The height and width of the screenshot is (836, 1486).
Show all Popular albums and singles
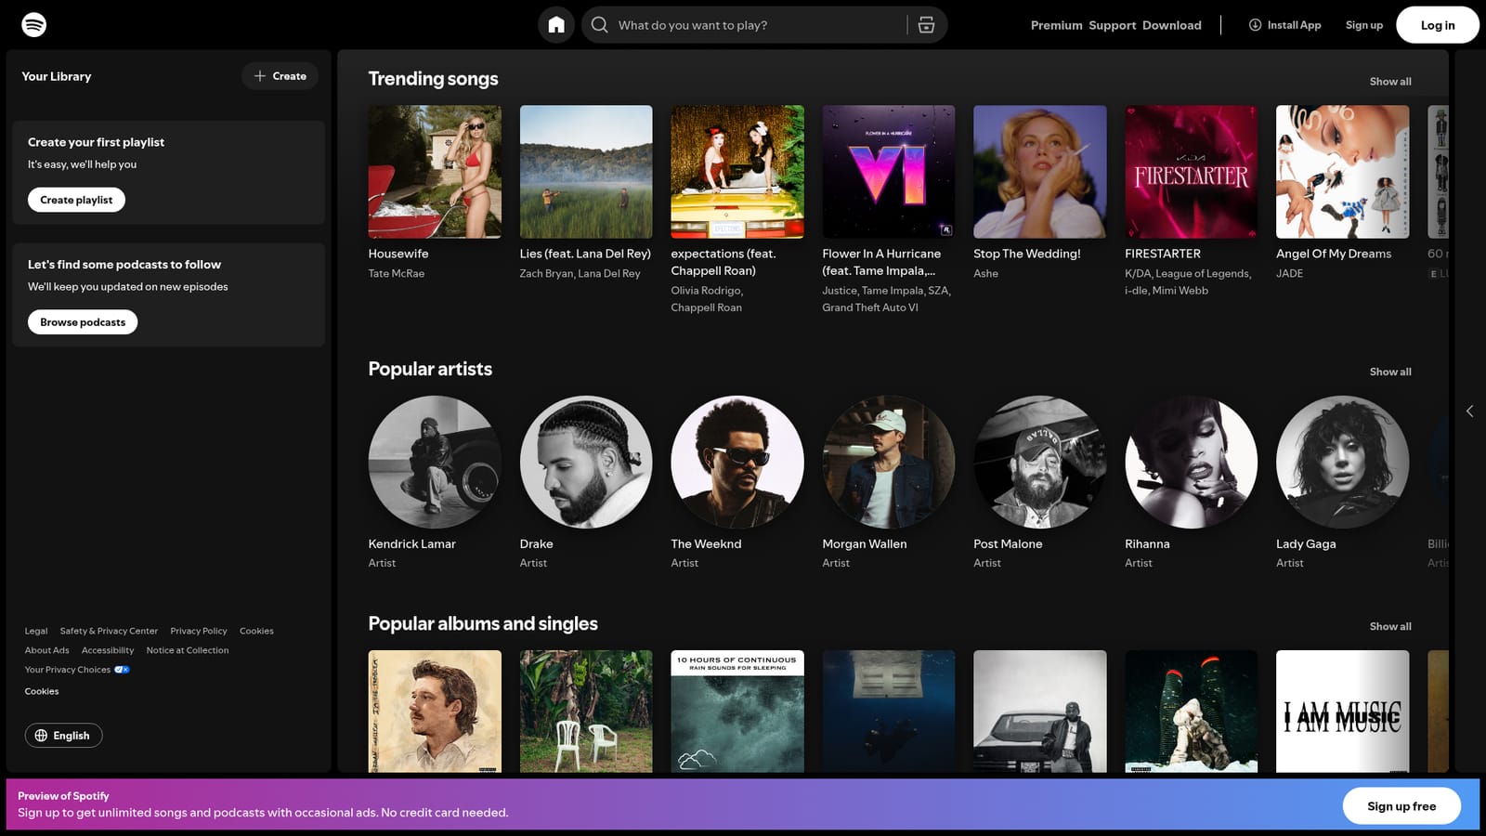pyautogui.click(x=1389, y=627)
